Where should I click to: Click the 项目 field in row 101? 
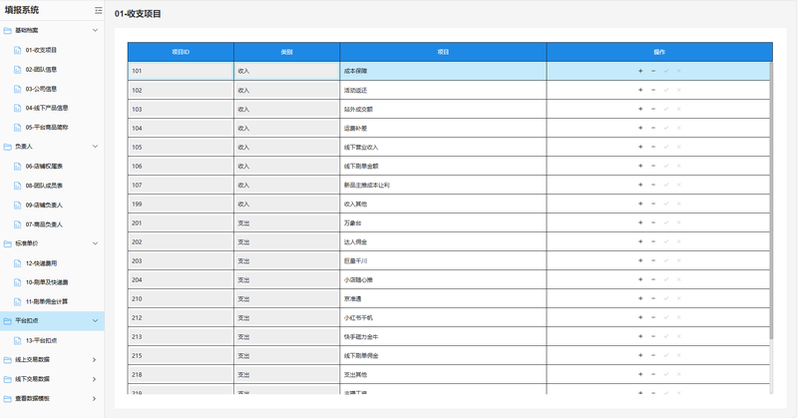[443, 71]
